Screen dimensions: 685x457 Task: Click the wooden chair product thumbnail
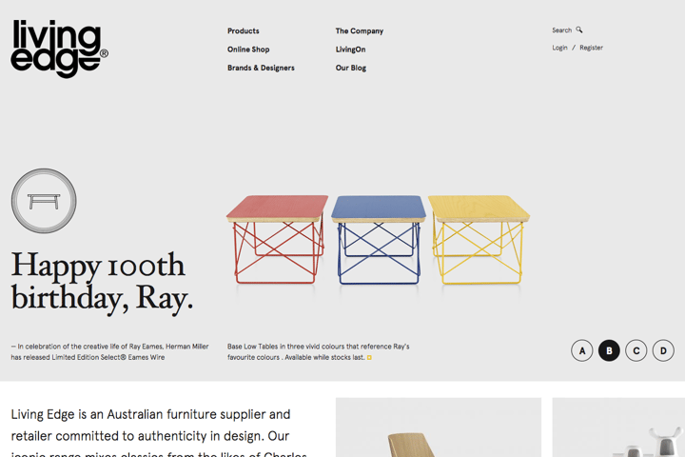439,427
